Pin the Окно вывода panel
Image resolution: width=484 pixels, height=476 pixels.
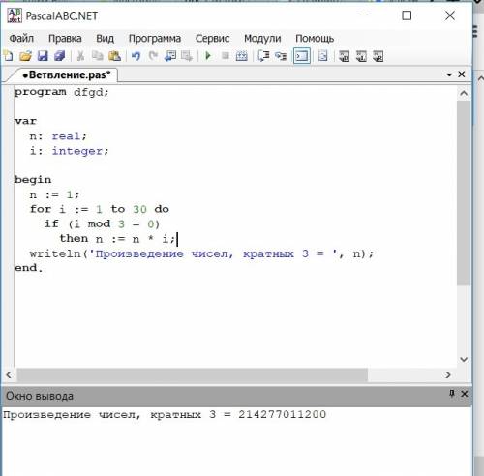452,393
